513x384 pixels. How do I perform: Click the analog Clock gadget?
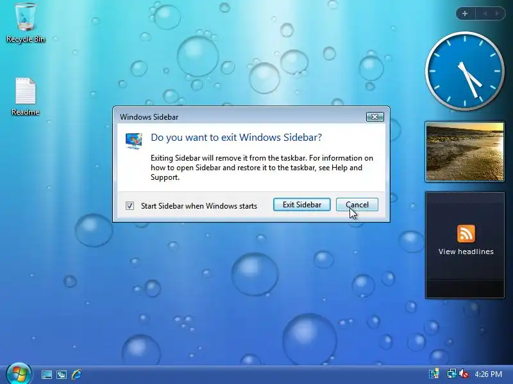[464, 70]
